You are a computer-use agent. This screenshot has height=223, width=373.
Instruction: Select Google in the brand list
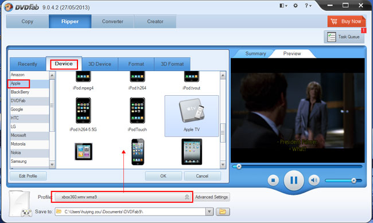(x=29, y=109)
